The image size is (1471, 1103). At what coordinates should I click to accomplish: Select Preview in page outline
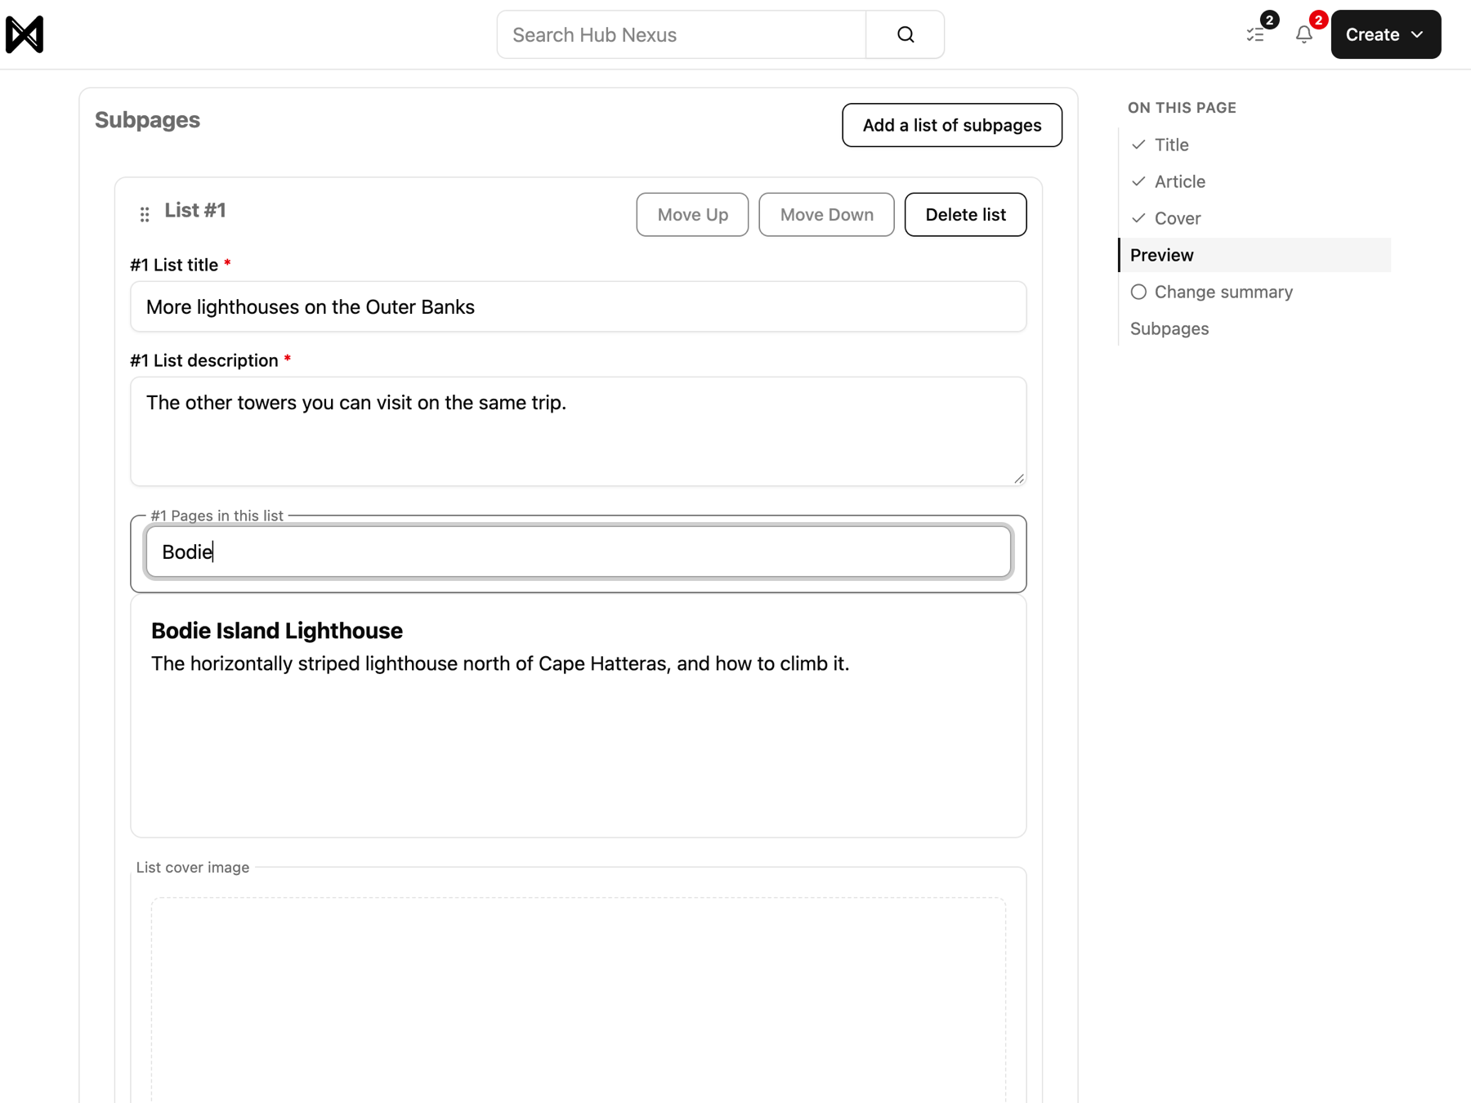[1254, 255]
